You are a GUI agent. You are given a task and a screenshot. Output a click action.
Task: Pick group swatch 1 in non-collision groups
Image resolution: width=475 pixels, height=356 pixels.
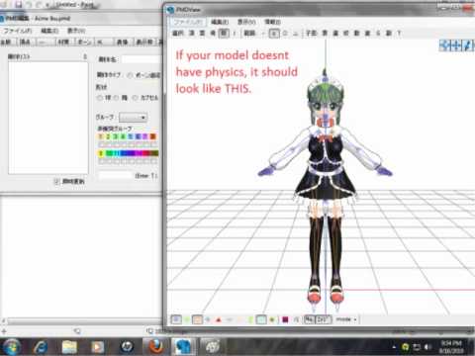(x=101, y=136)
